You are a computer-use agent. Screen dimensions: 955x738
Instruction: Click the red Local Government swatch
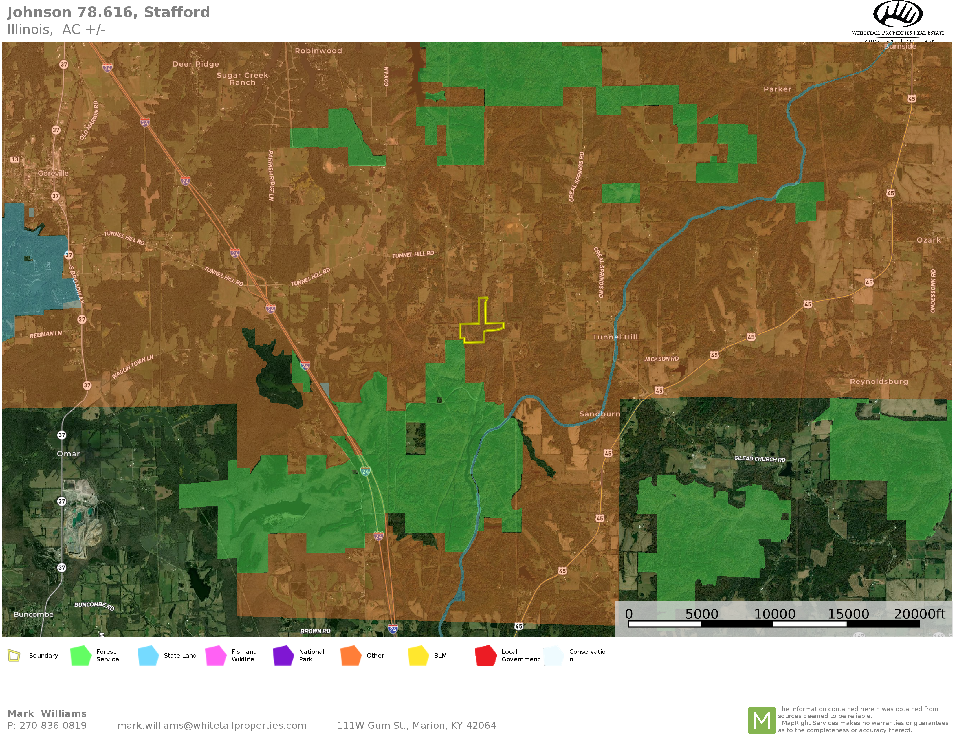point(486,655)
